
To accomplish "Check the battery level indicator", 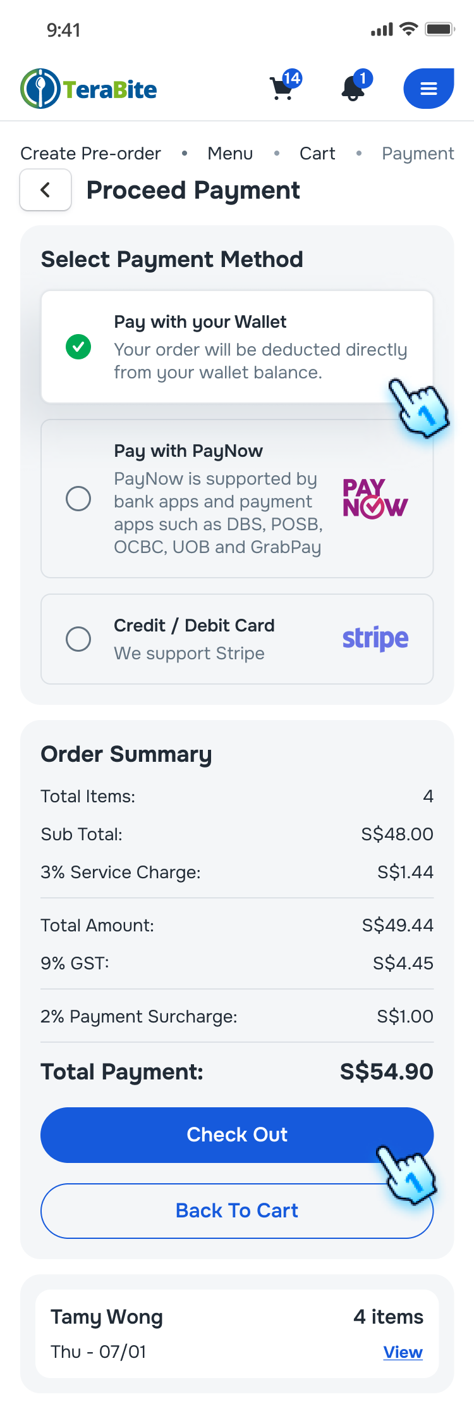I will pos(439,28).
